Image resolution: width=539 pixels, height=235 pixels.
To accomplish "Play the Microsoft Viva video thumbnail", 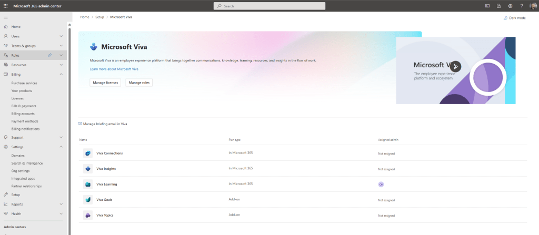I will [x=456, y=66].
